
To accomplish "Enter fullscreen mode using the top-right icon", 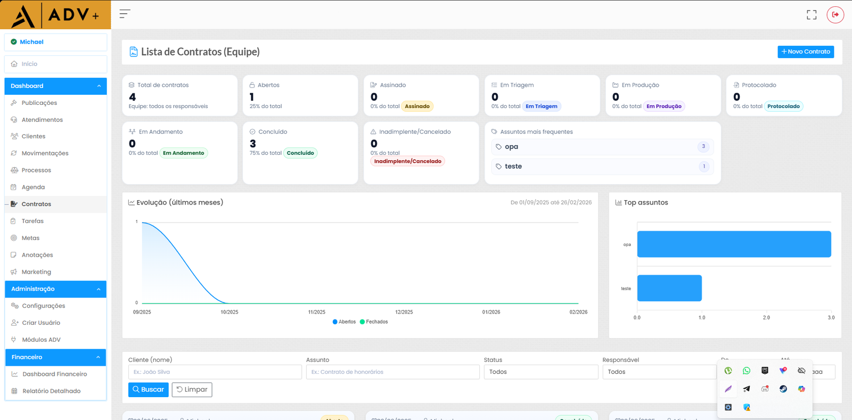I will (811, 15).
